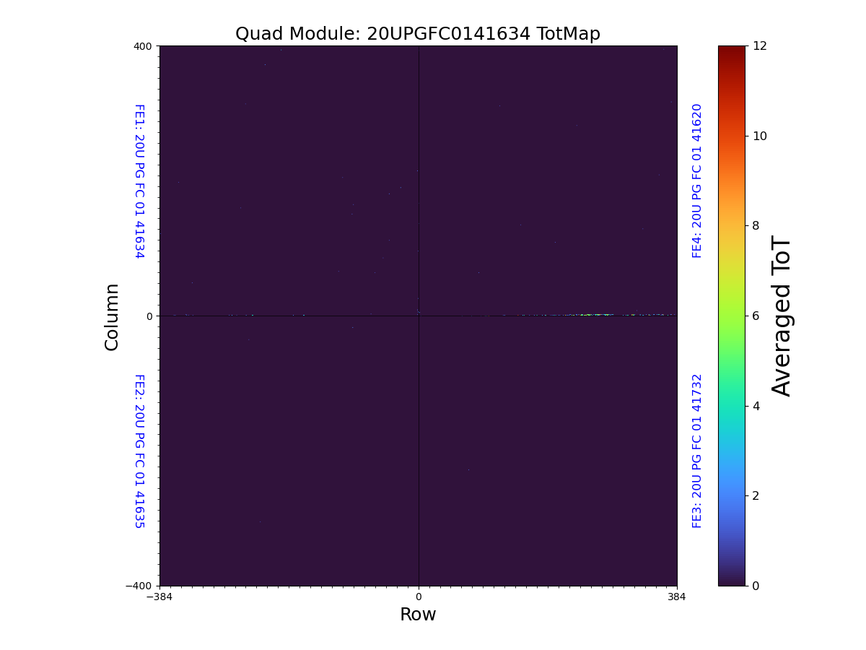
Task: Click the bright yellow-green hit cluster in the heatmap
Action: pos(588,315)
